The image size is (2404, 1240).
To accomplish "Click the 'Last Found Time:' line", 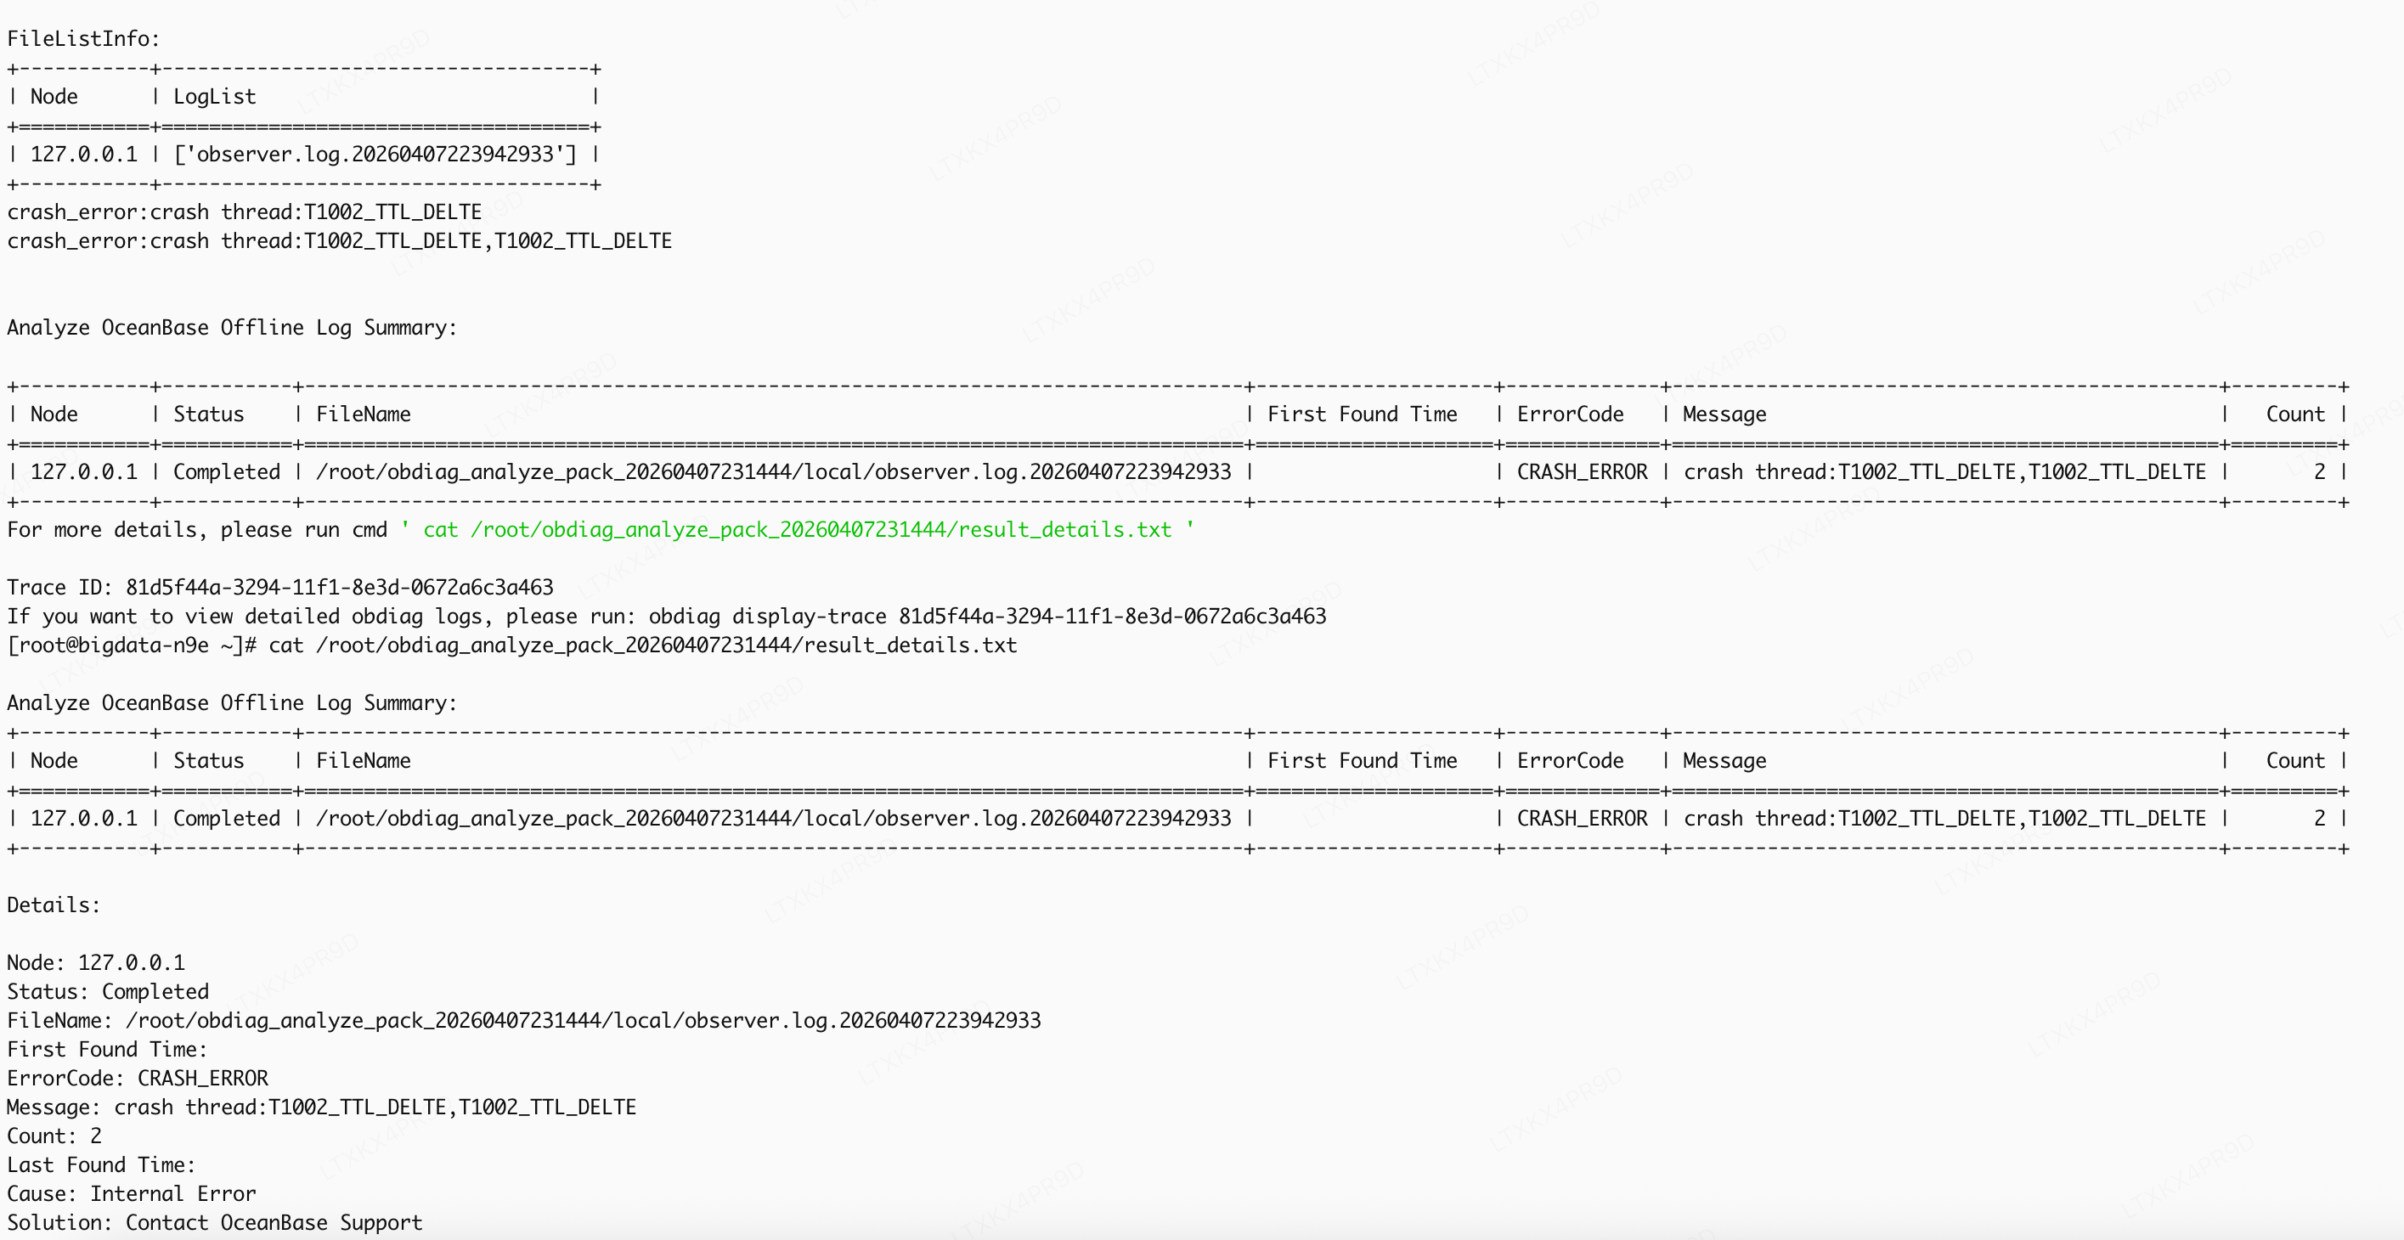I will point(101,1165).
